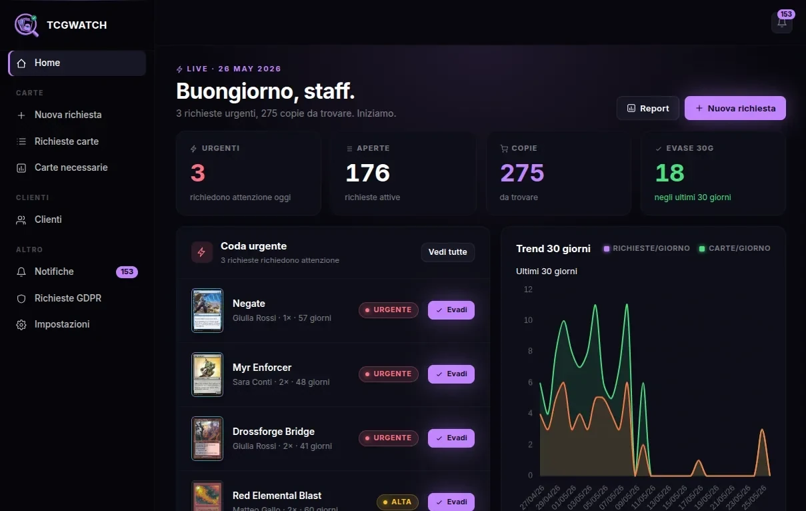This screenshot has height=511, width=806.
Task: Click the ALTA badge on Red Elemental Blast
Action: pos(397,502)
